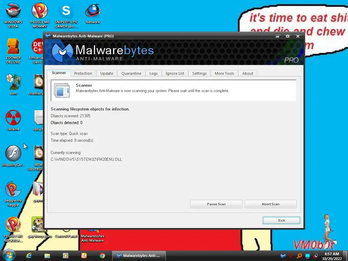Switch to the Update tab
Image resolution: width=348 pixels, height=261 pixels.
[106, 73]
